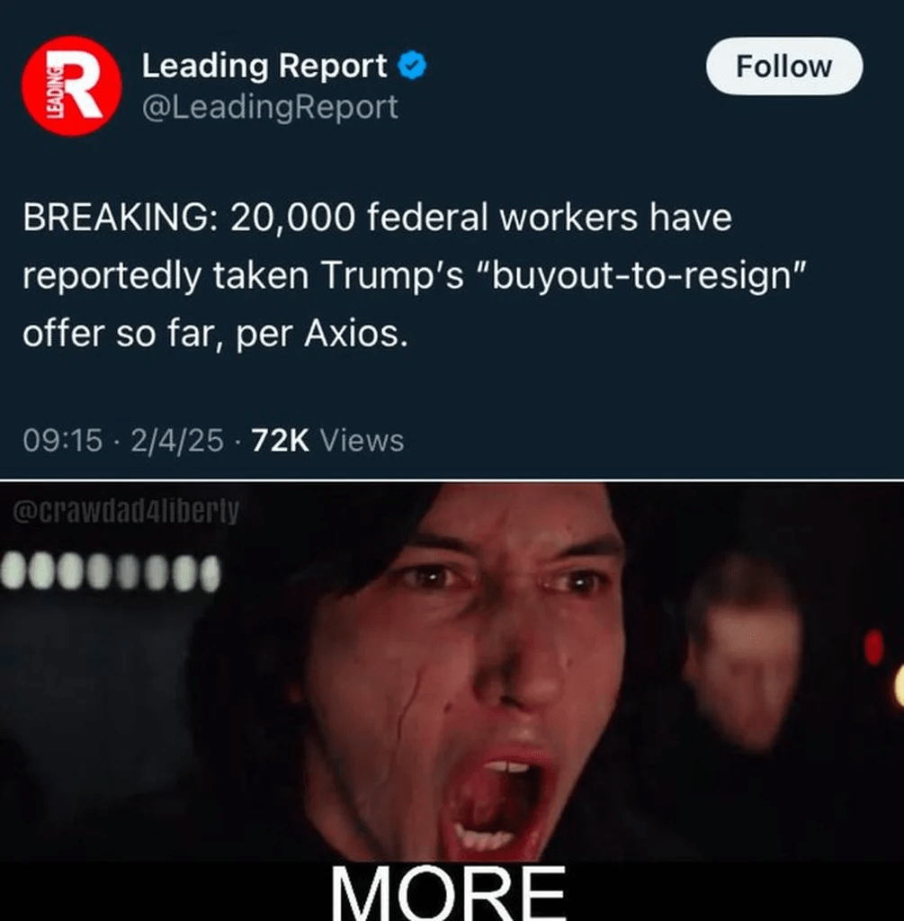Screen dimensions: 904x921
Task: Click the 09:15 post timestamp
Action: pos(62,440)
